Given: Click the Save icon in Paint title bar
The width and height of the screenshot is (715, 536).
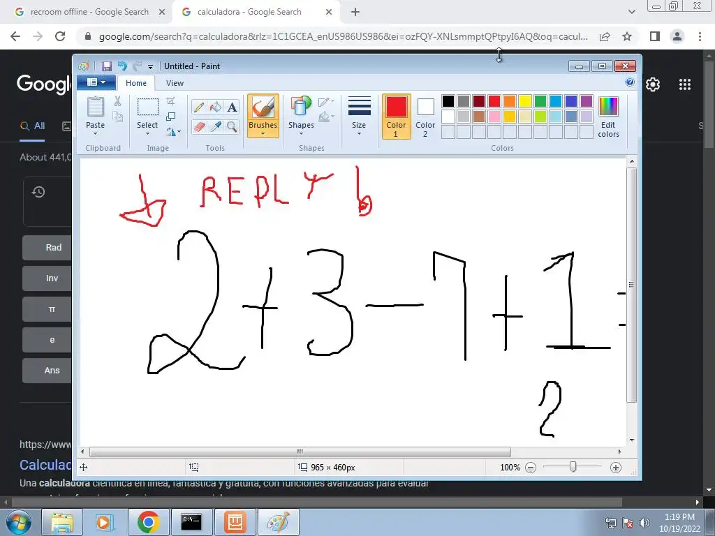Looking at the screenshot, I should tap(107, 66).
